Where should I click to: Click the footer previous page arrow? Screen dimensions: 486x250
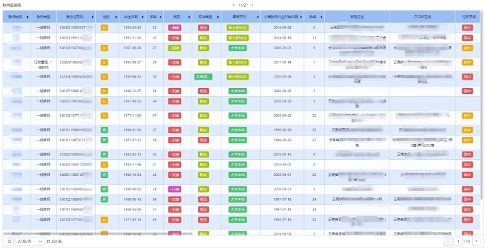[449, 241]
